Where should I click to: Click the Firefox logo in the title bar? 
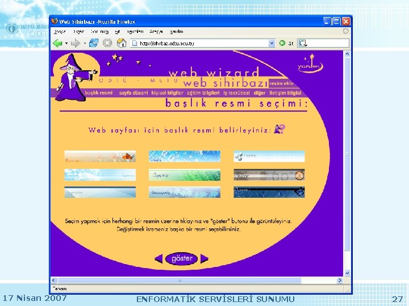point(55,21)
